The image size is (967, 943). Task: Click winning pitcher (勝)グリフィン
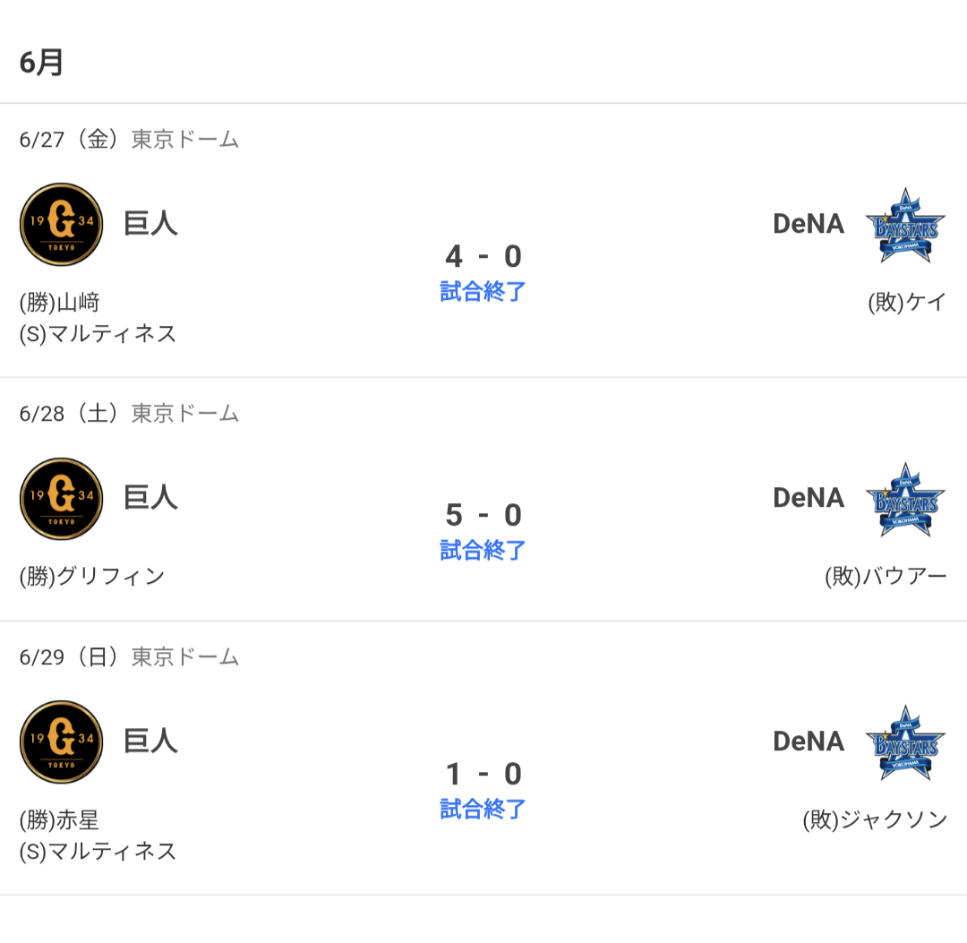[x=92, y=576]
